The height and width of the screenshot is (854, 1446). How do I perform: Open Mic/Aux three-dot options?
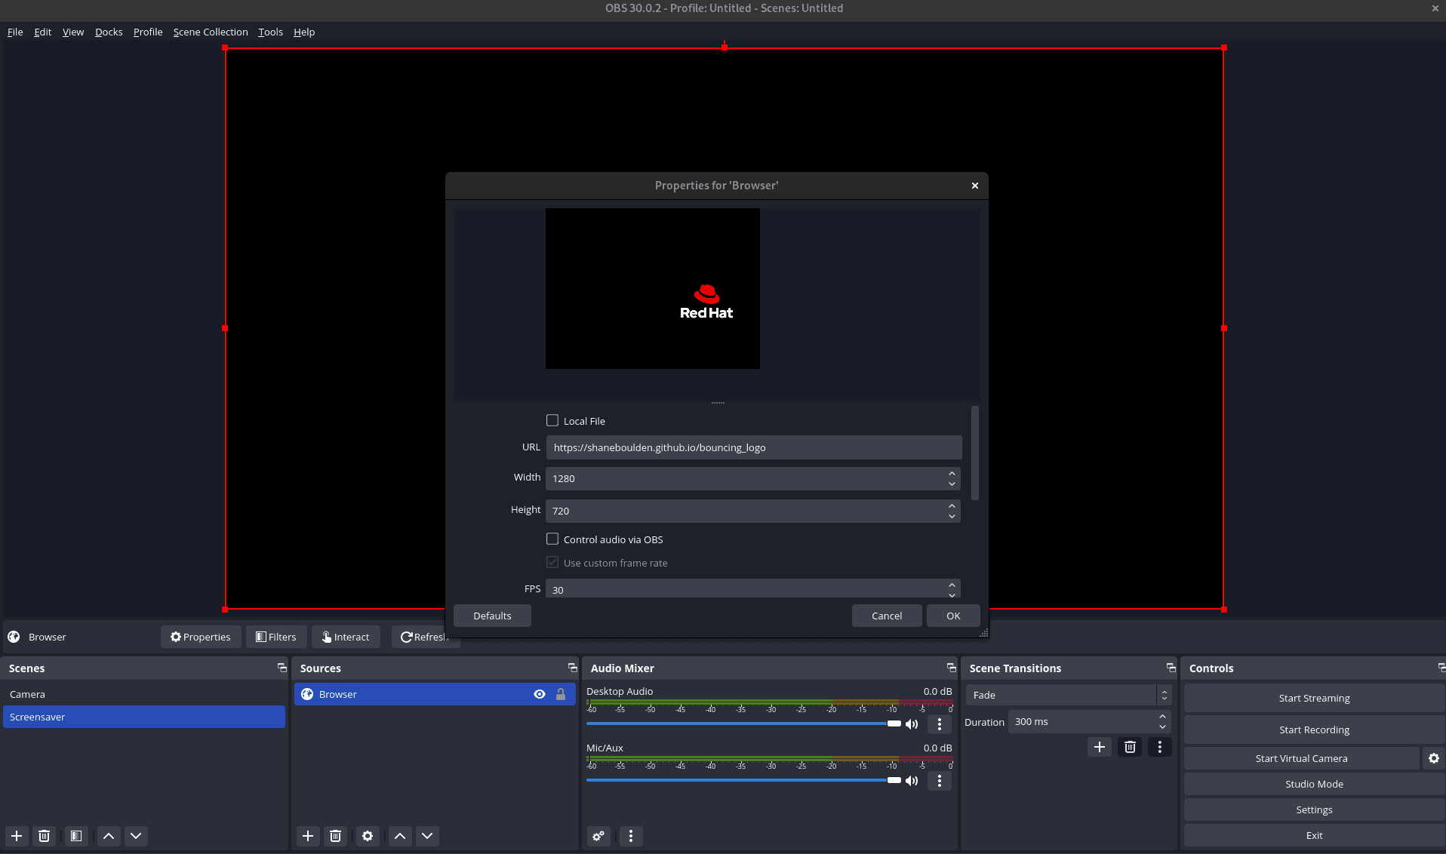pyautogui.click(x=940, y=781)
